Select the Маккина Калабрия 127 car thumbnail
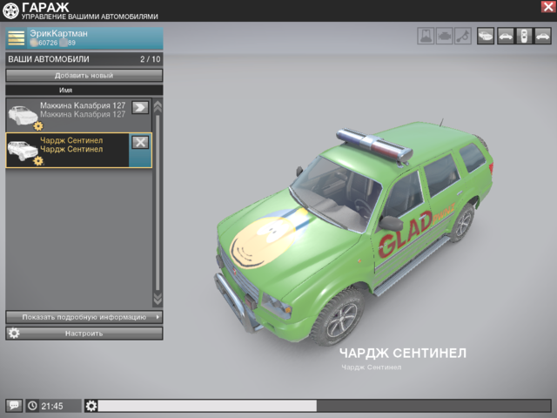Image resolution: width=557 pixels, height=418 pixels. tap(23, 114)
